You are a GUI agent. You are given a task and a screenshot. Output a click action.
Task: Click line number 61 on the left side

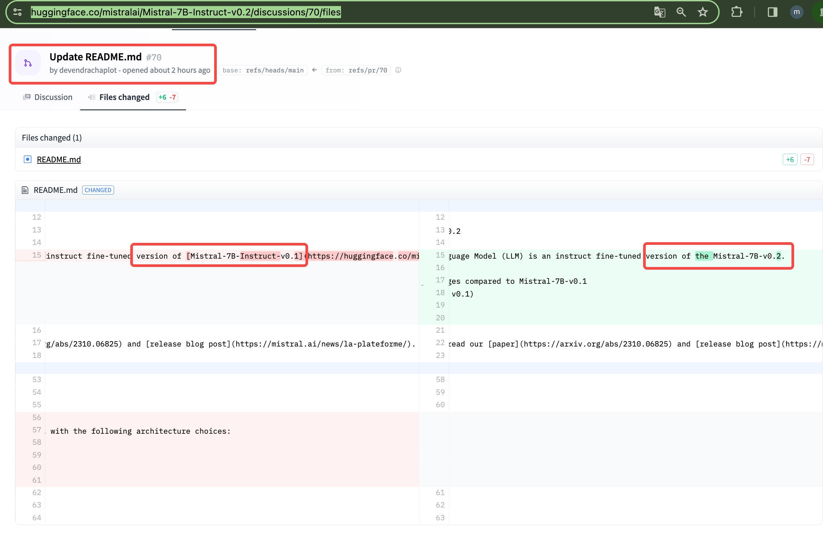(x=37, y=480)
